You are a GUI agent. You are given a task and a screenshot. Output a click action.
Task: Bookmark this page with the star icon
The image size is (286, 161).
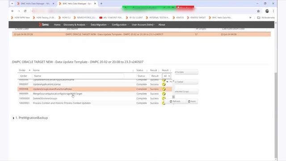(x=258, y=11)
